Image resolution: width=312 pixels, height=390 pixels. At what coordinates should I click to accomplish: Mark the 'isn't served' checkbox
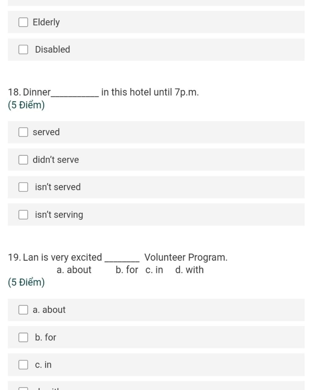click(x=23, y=187)
